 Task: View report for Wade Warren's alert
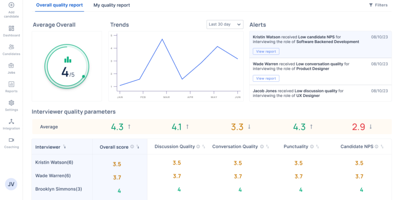pyautogui.click(x=266, y=78)
